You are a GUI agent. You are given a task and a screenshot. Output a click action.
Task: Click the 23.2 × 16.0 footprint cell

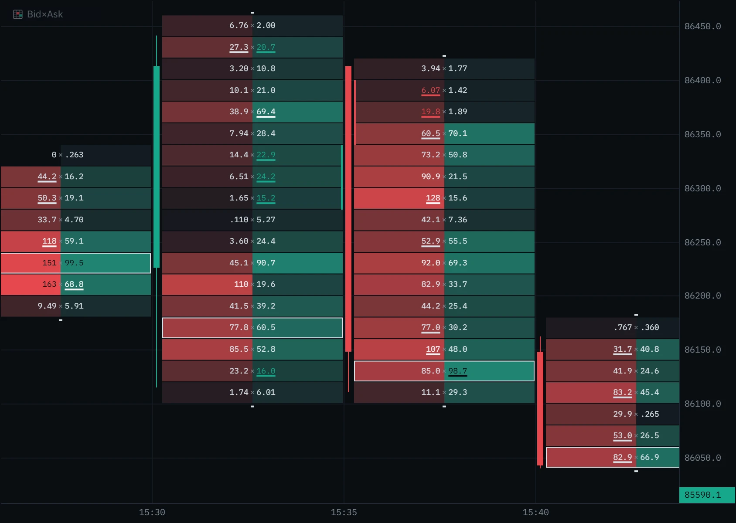pos(252,371)
